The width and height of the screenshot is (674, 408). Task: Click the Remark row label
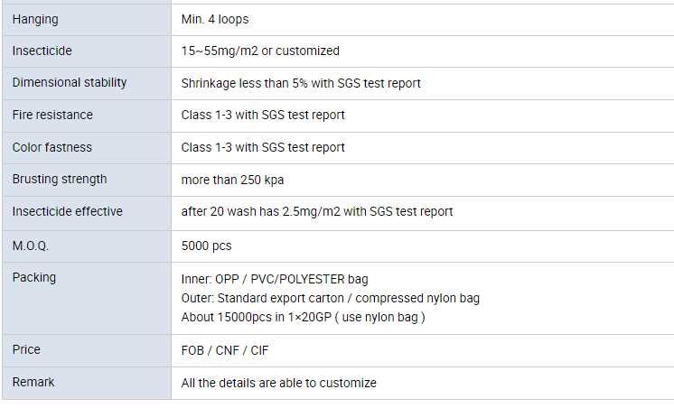click(33, 382)
